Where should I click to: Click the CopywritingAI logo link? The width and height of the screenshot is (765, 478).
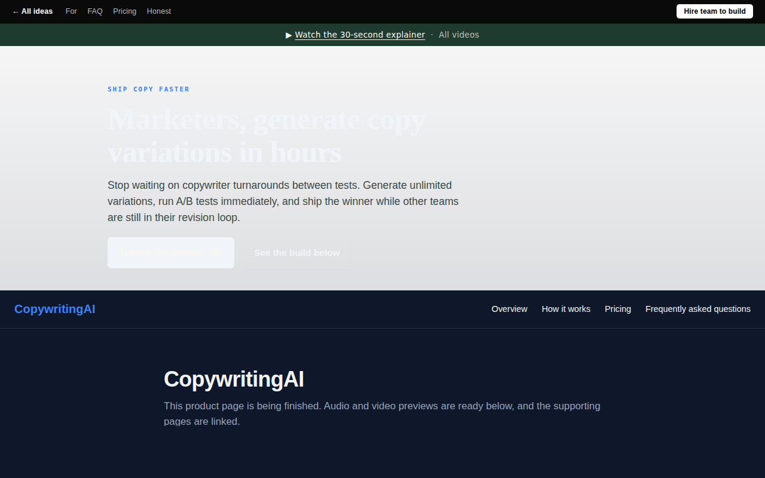55,309
